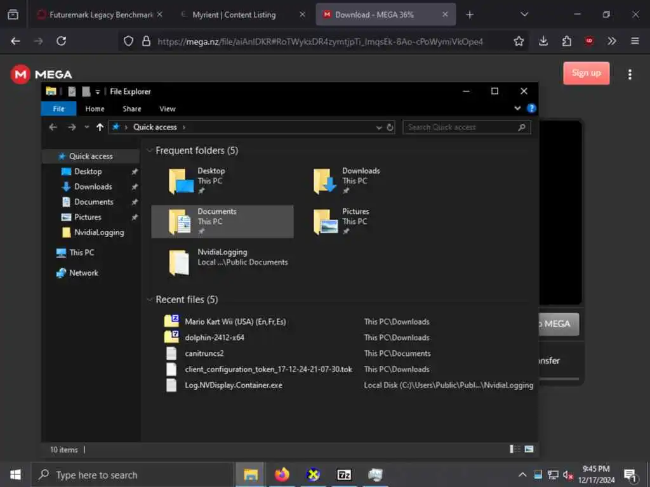Open the browser extensions icon
Viewport: 650px width, 487px height.
pyautogui.click(x=566, y=41)
